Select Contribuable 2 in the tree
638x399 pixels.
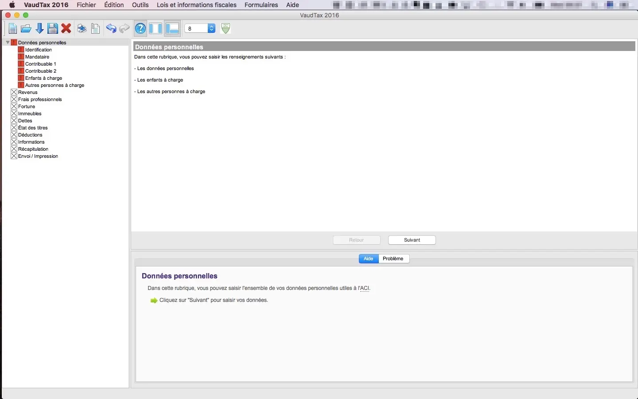pyautogui.click(x=41, y=71)
